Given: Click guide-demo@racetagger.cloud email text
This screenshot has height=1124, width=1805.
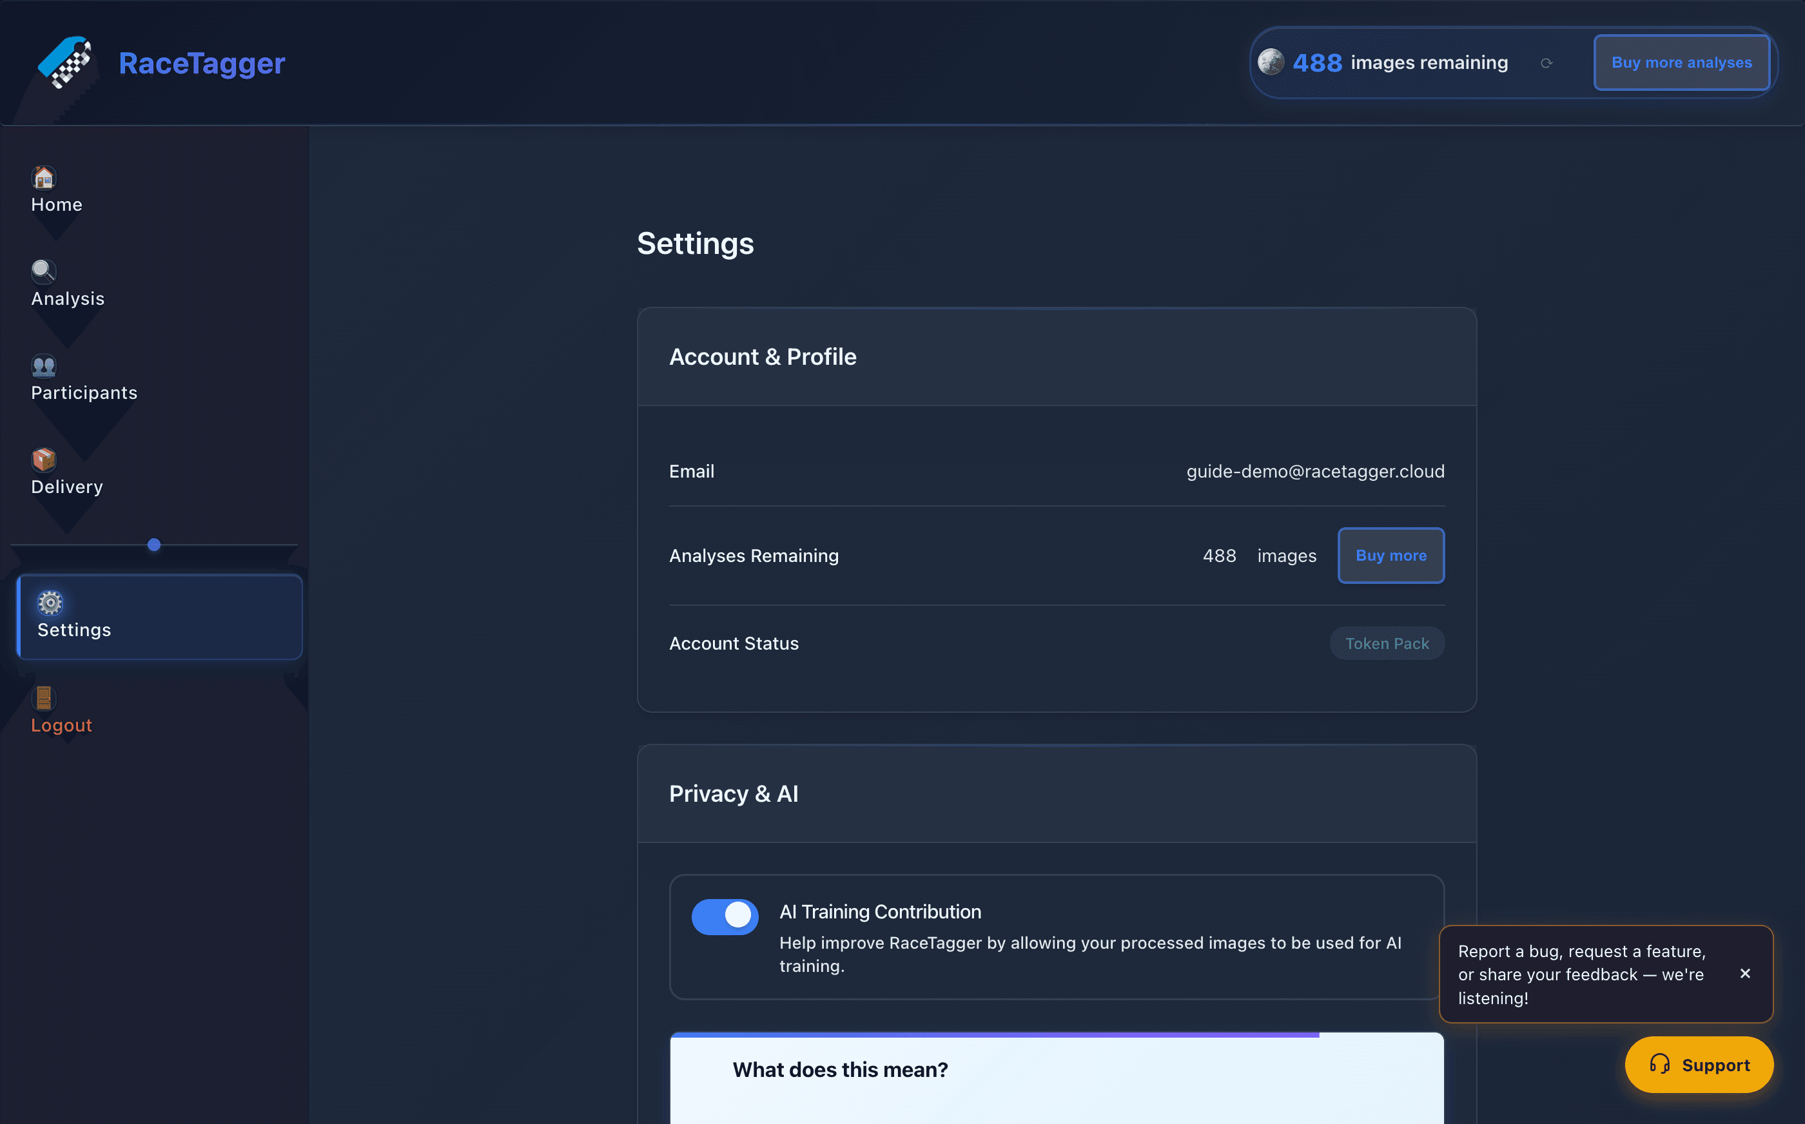Looking at the screenshot, I should click(x=1315, y=471).
